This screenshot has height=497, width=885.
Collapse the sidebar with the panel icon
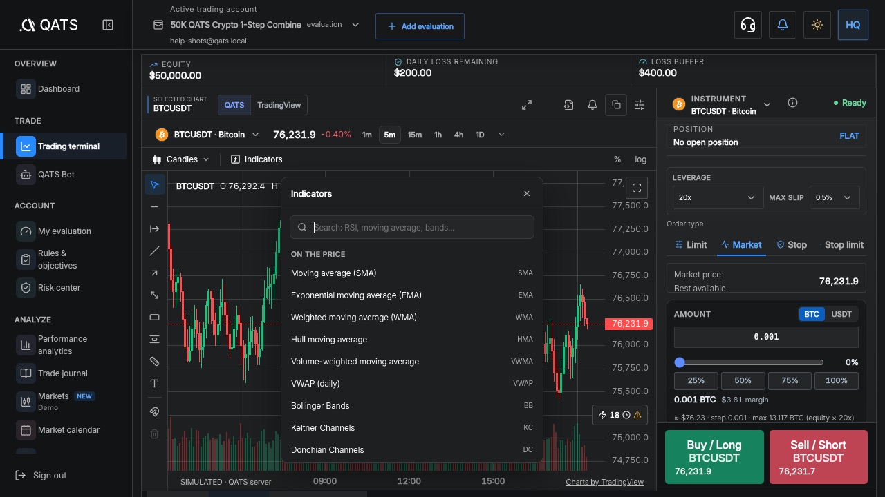108,25
